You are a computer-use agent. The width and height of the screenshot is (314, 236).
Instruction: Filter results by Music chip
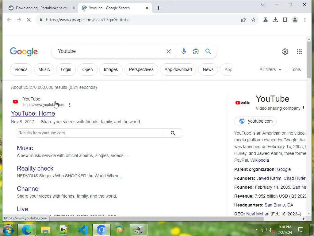tap(44, 69)
